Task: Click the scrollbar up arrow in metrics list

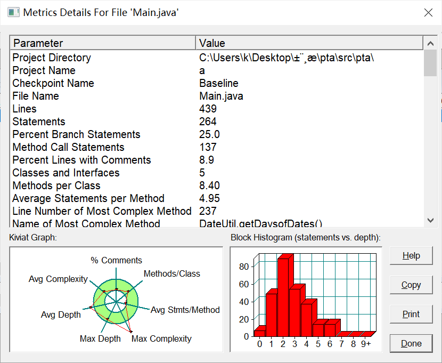Action: pyautogui.click(x=430, y=43)
